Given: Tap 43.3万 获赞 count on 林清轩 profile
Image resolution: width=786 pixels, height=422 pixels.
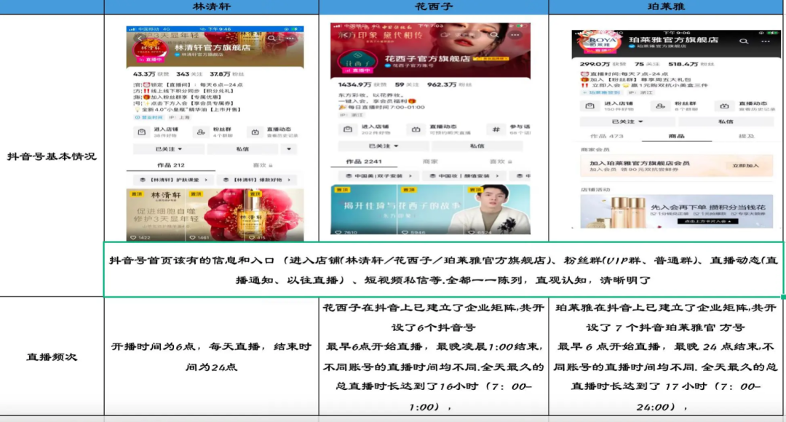Looking at the screenshot, I should [x=151, y=74].
